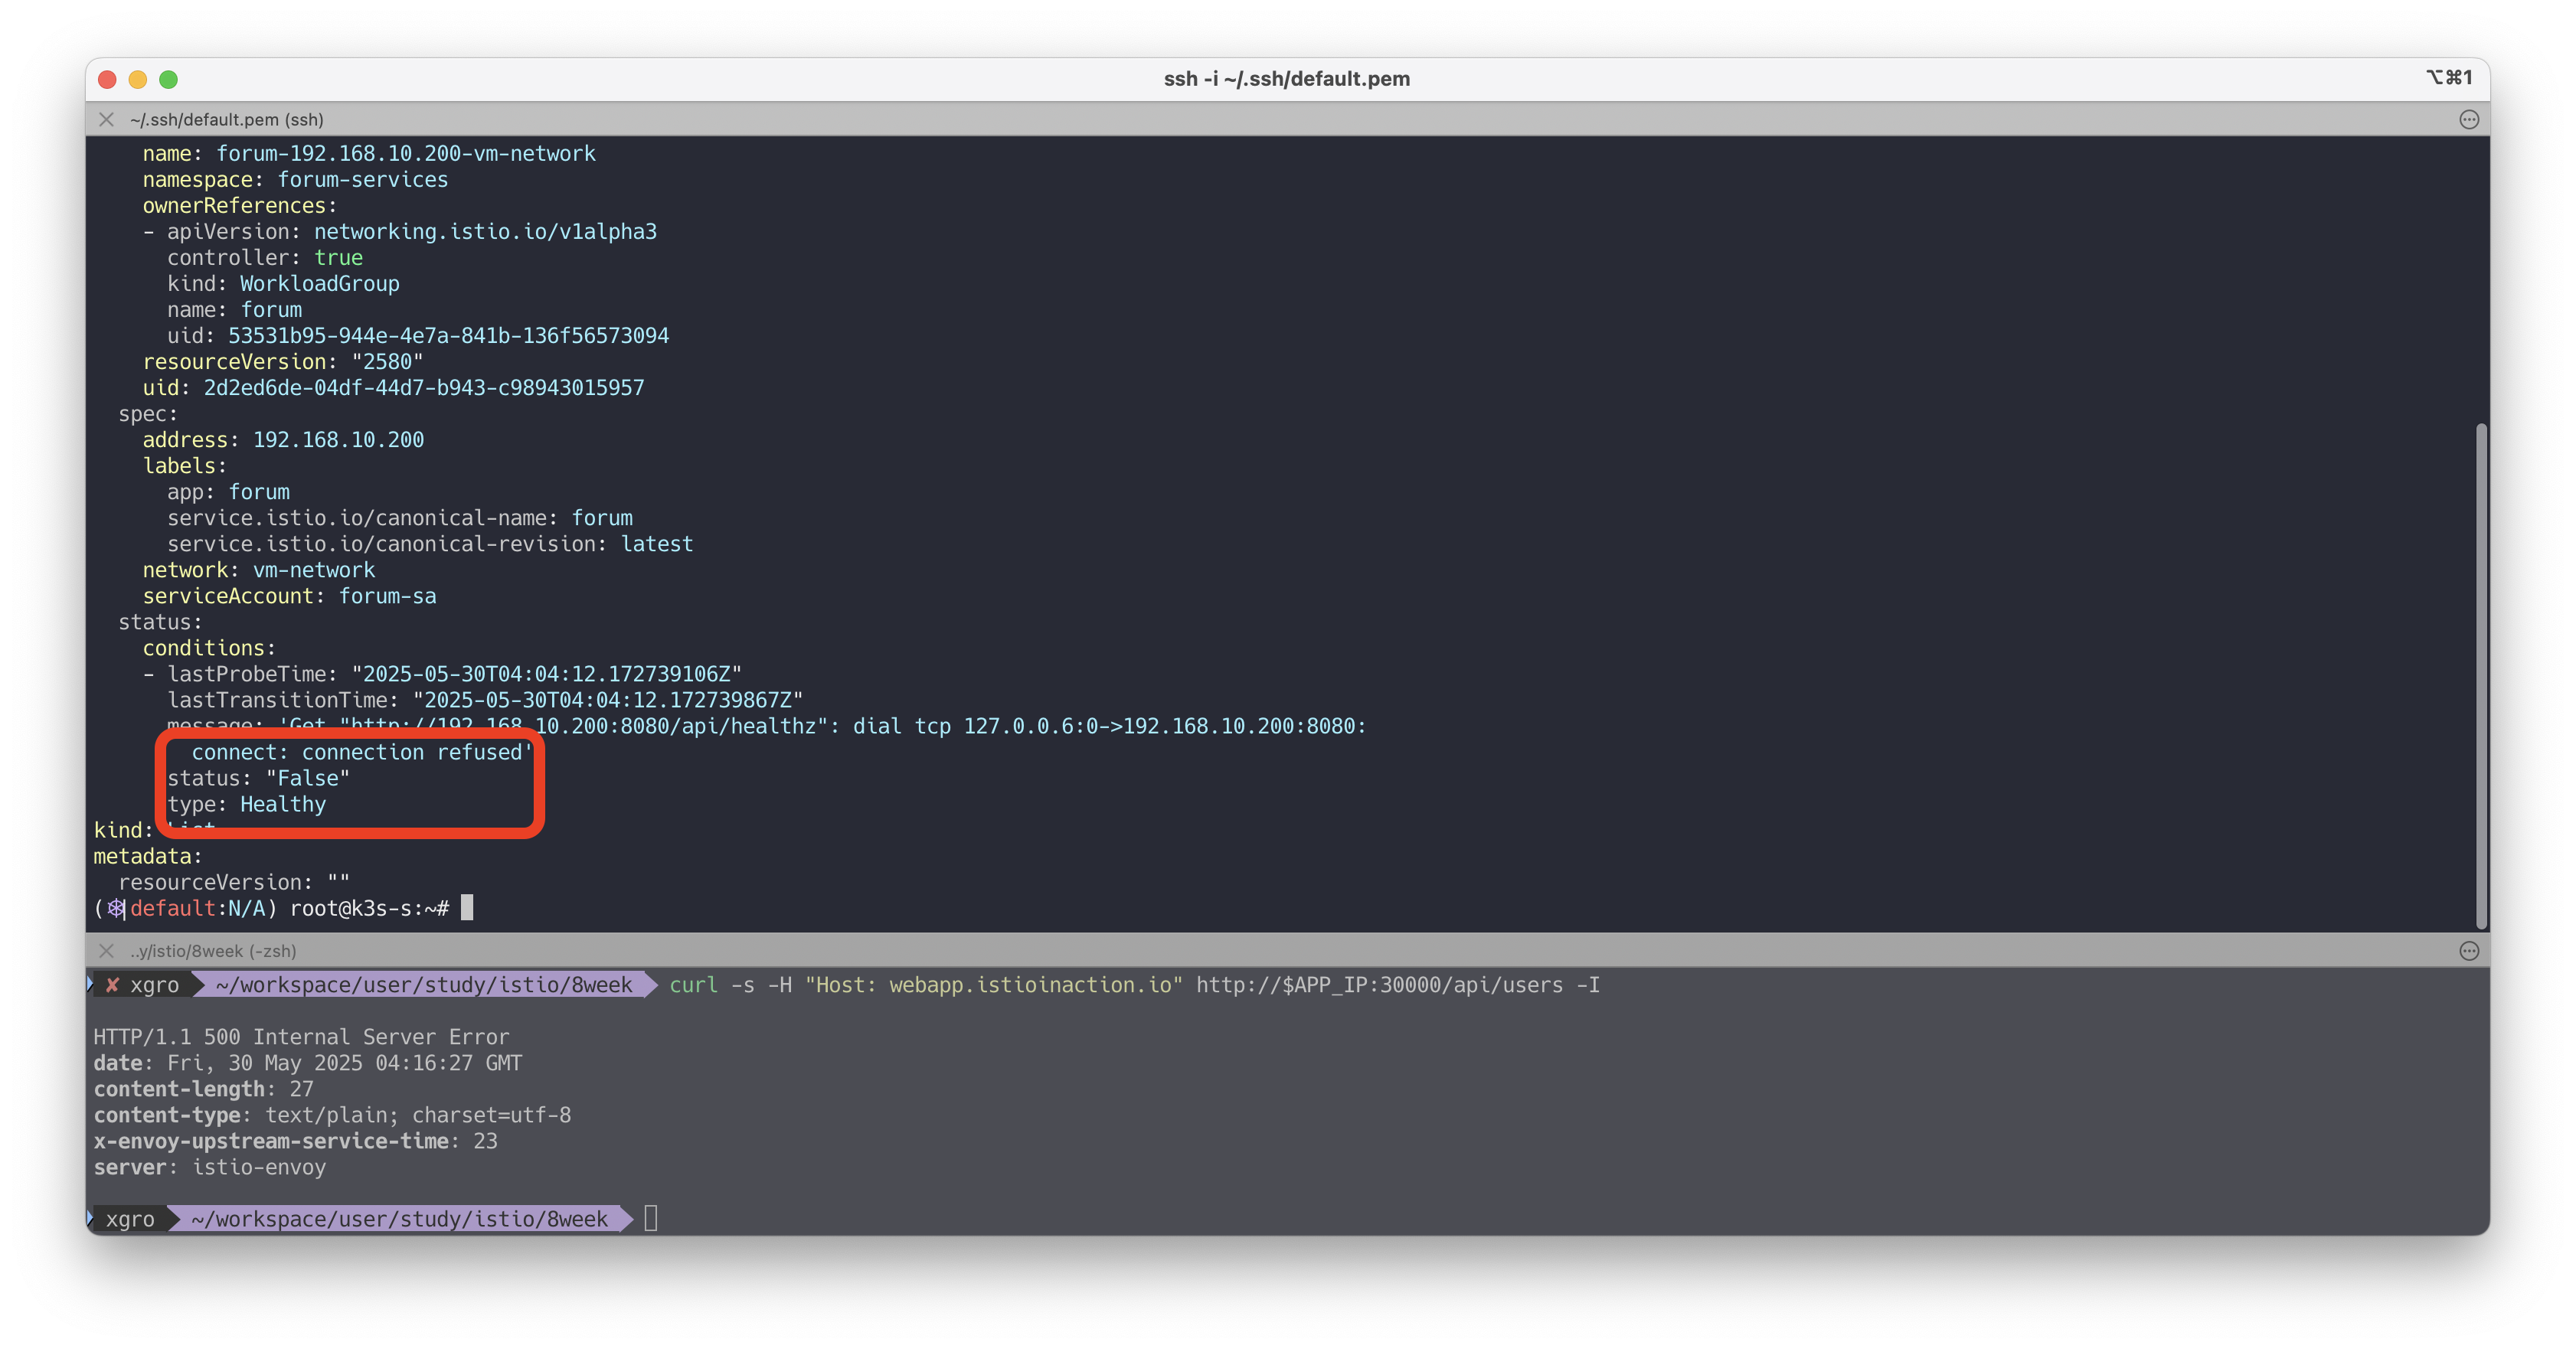Click the red close window button
The width and height of the screenshot is (2576, 1349).
[x=108, y=79]
